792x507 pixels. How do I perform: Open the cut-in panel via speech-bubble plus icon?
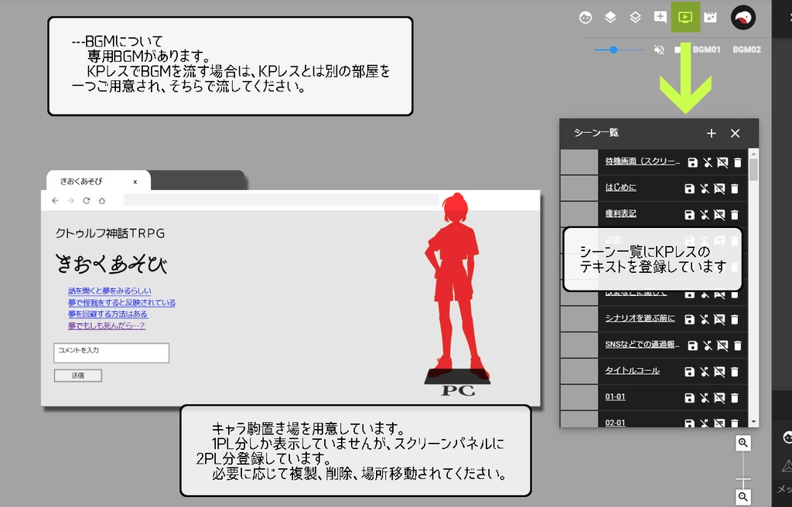pos(659,16)
